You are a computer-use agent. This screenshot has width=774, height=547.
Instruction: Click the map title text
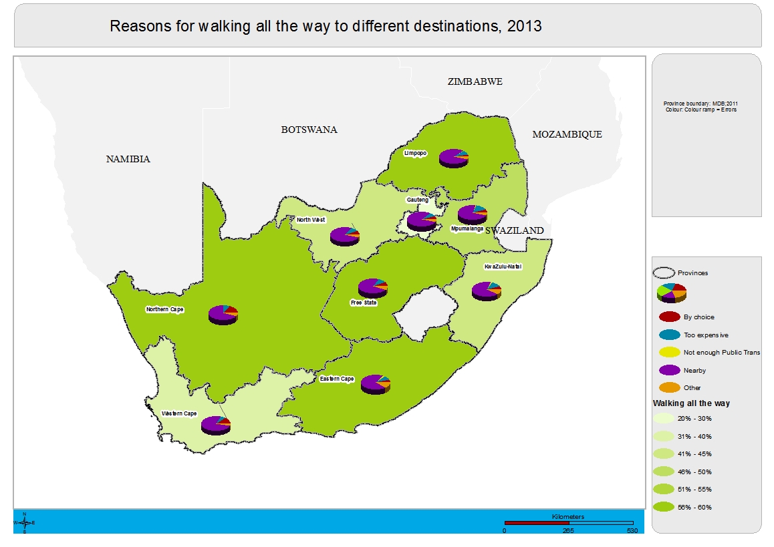pos(326,26)
